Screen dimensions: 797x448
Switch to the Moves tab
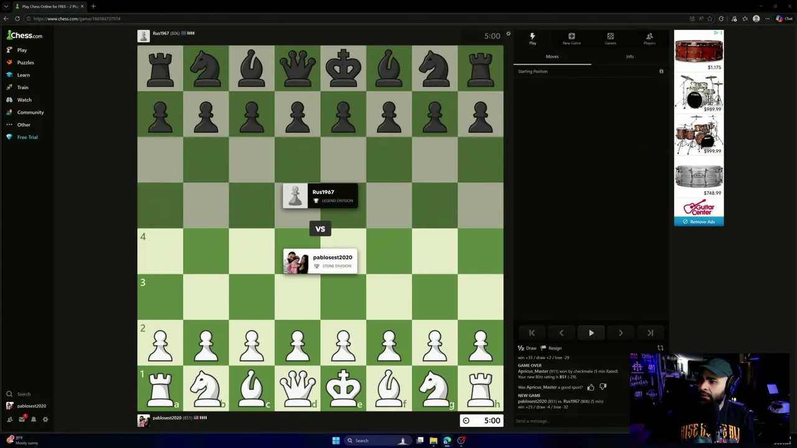[x=552, y=57]
